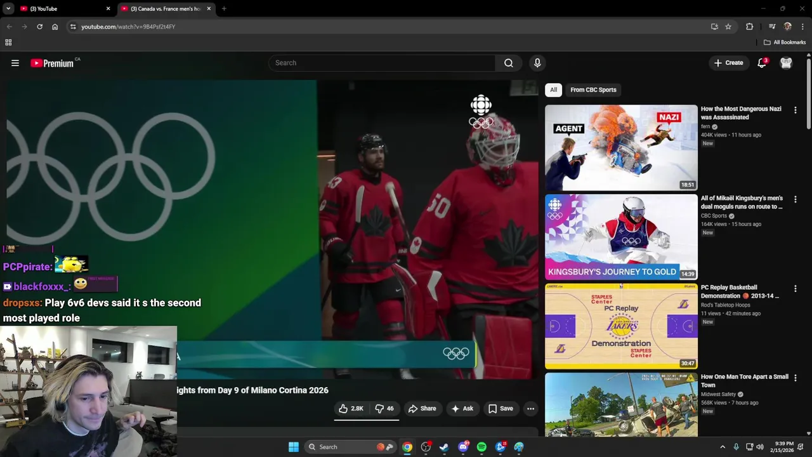812x457 pixels.
Task: Open Chrome extensions puzzle icon
Action: [x=750, y=27]
